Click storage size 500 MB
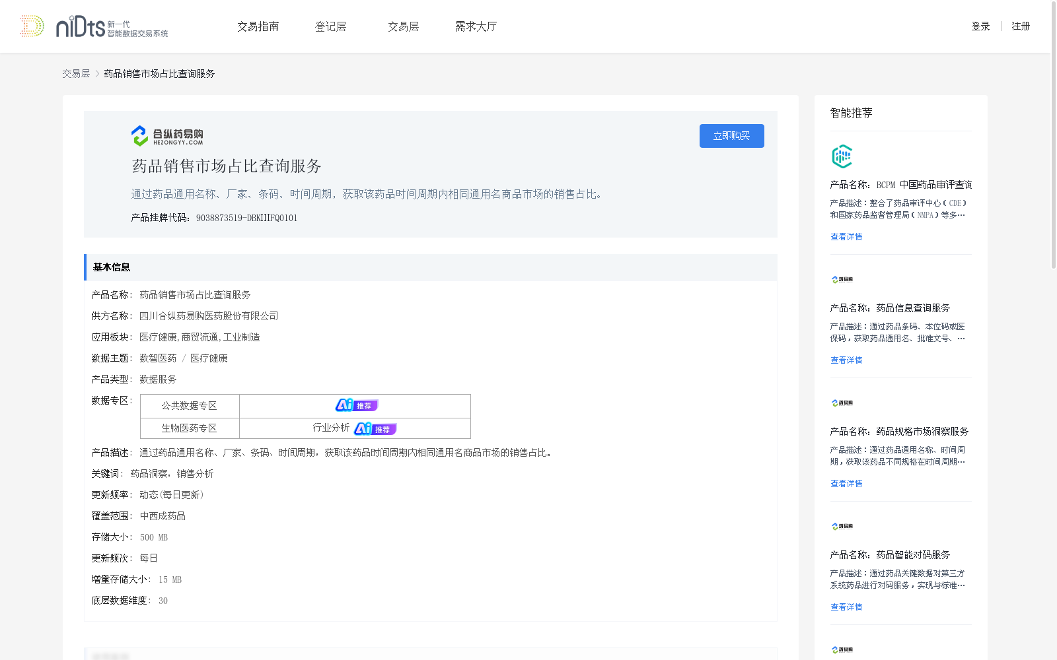Viewport: 1057px width, 660px height. [x=154, y=537]
